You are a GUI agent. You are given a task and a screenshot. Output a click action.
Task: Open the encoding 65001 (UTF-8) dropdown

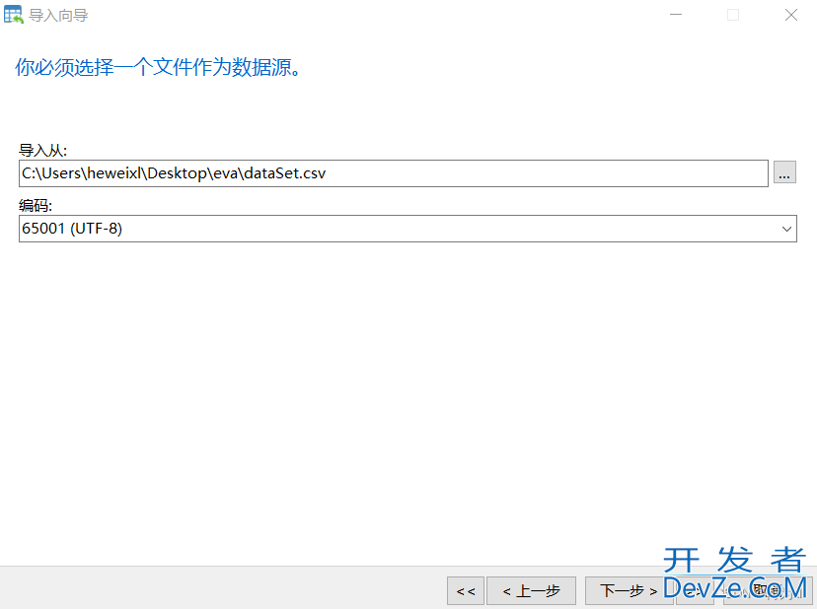click(x=408, y=229)
